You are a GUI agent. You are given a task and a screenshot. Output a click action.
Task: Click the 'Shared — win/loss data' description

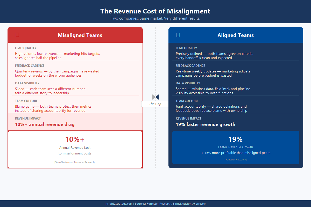[x=213, y=91]
